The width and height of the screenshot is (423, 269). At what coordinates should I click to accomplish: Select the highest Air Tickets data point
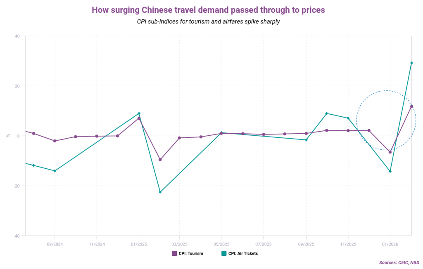point(411,63)
